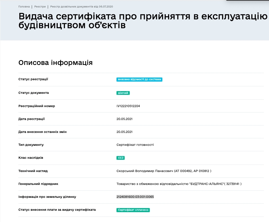Click the БУДТРАНС-АЛЬЯНС general contractor text
This screenshot has width=269, height=222.
[x=179, y=184]
